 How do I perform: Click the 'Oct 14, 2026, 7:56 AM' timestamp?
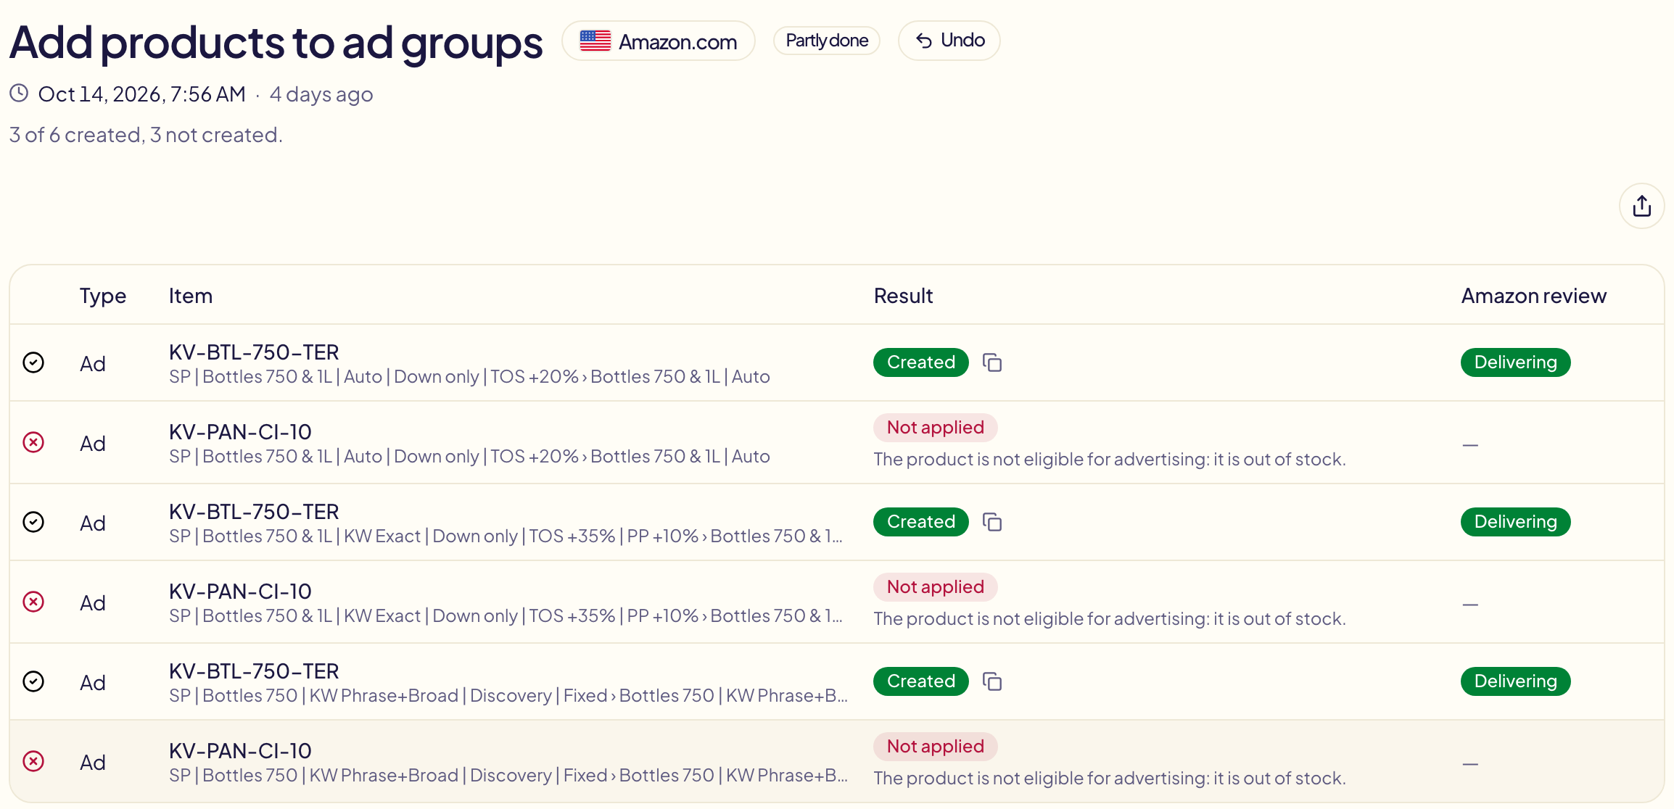pos(142,94)
